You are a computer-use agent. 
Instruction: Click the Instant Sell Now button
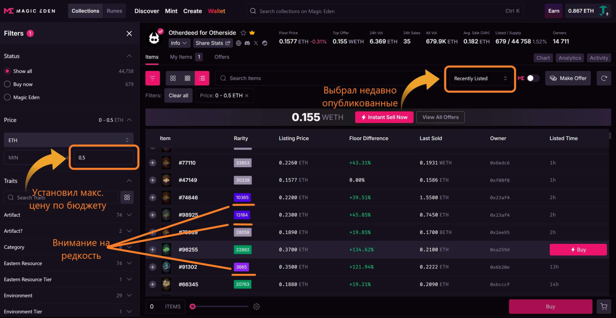coord(384,117)
